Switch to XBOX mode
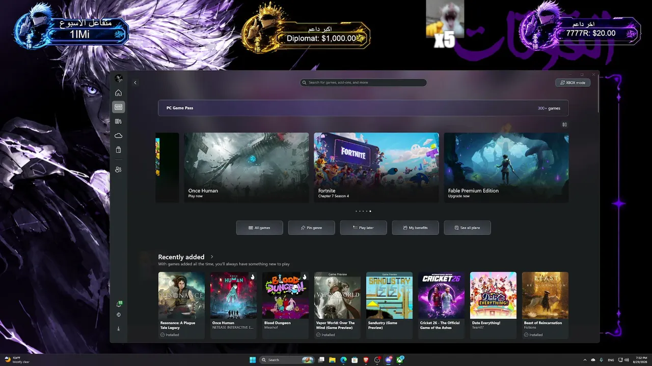This screenshot has height=366, width=652. pyautogui.click(x=573, y=82)
